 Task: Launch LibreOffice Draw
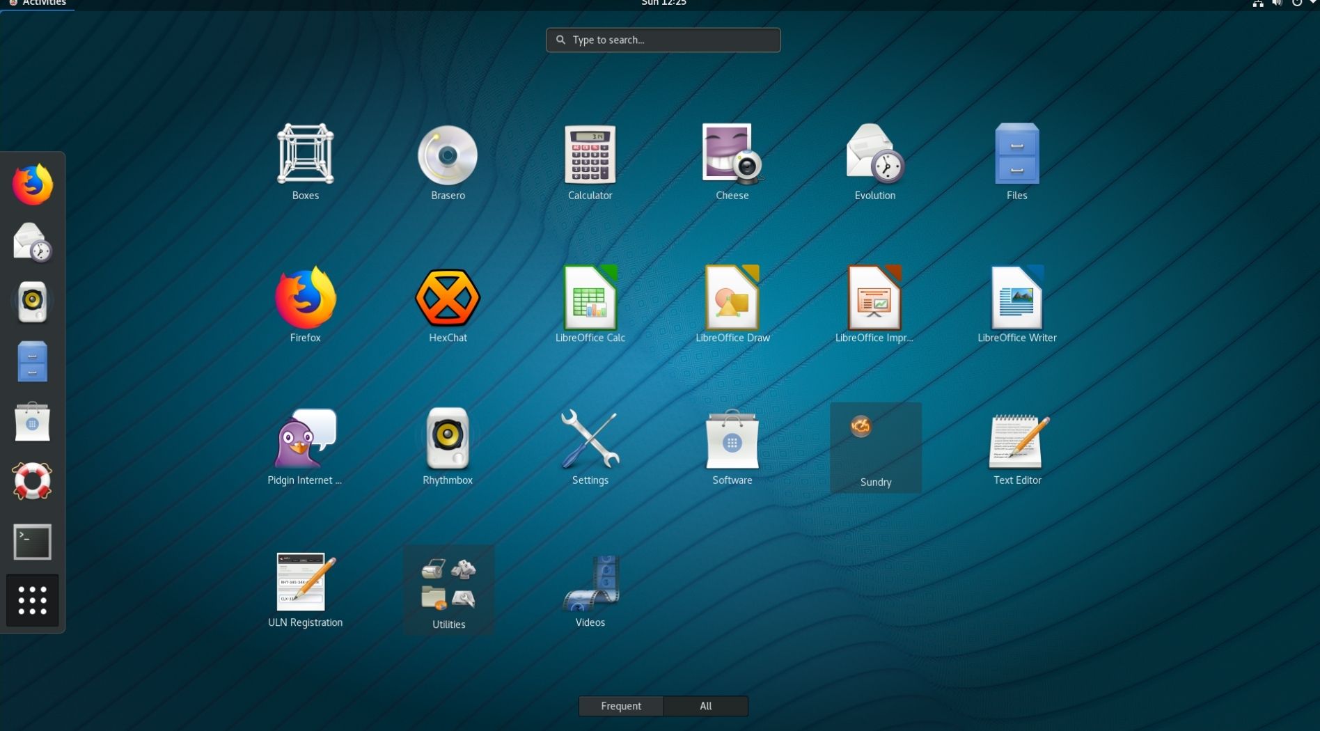coord(732,305)
